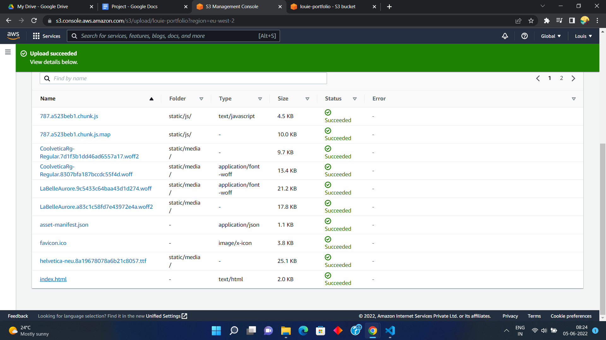The image size is (606, 340).
Task: Open the AWS help question-mark icon
Action: 525,36
